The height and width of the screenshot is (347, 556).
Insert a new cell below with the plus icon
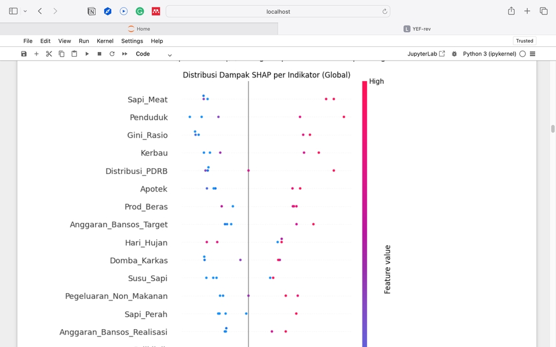coord(36,54)
